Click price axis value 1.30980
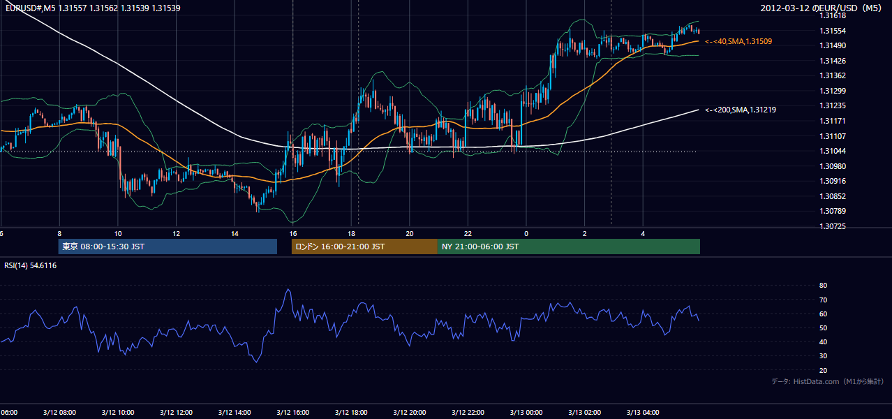Image resolution: width=892 pixels, height=419 pixels. click(x=832, y=166)
